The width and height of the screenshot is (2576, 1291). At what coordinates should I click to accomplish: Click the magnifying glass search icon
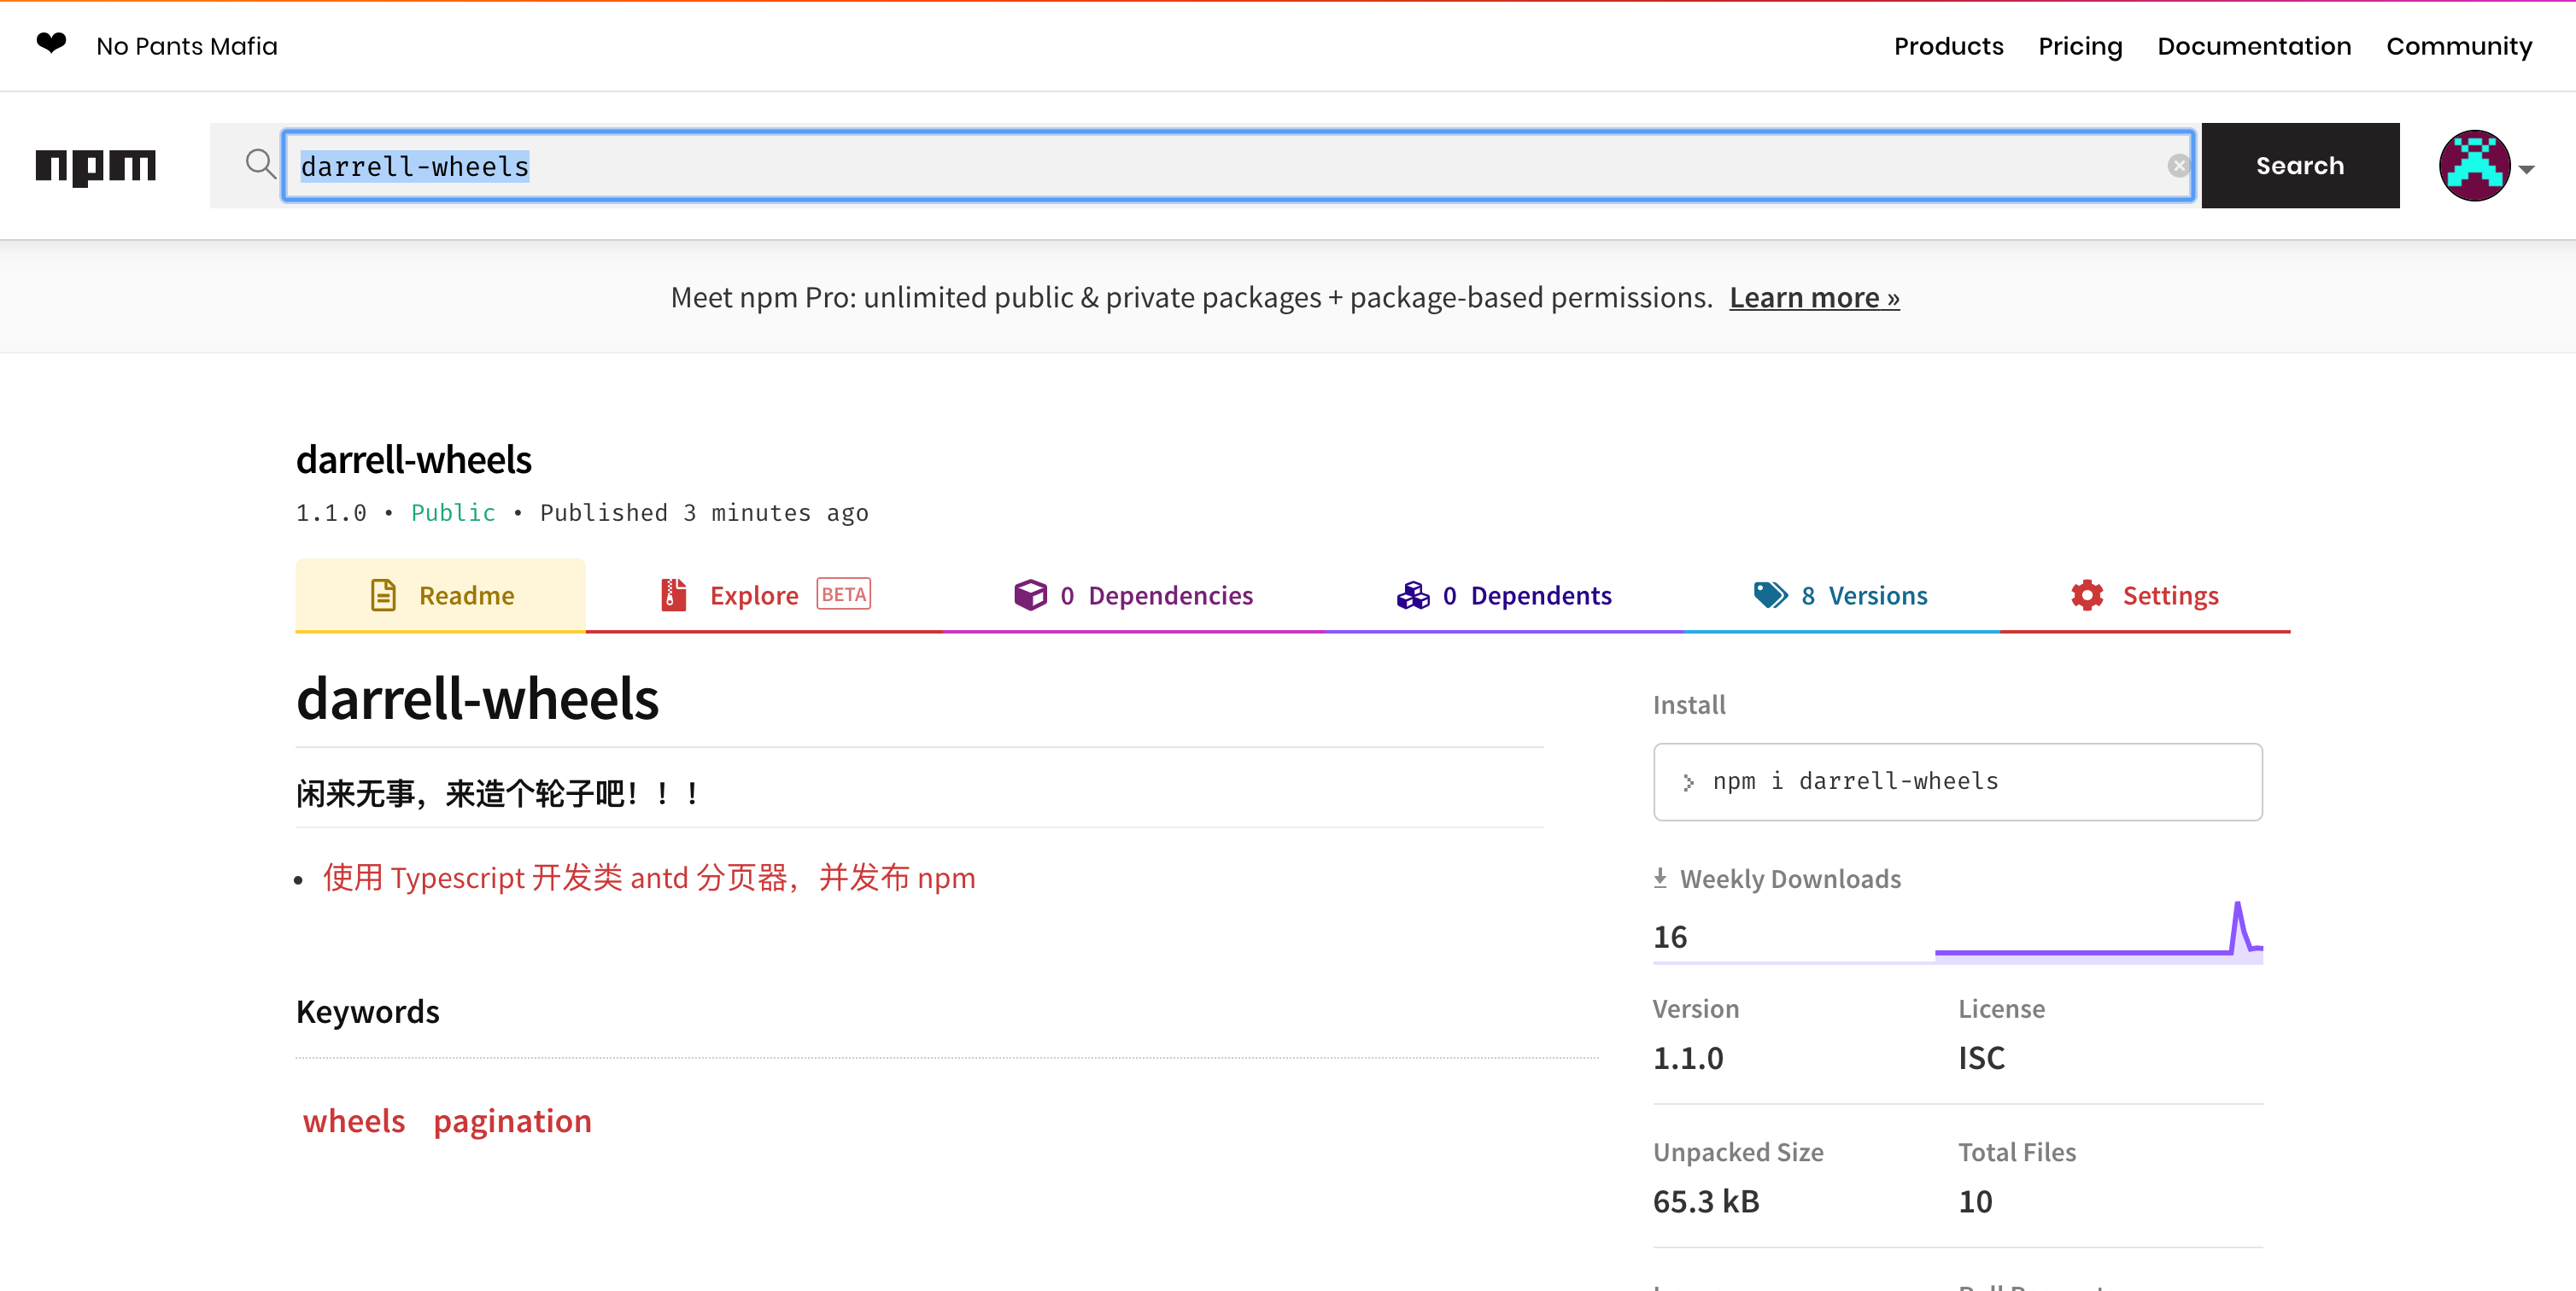click(260, 164)
